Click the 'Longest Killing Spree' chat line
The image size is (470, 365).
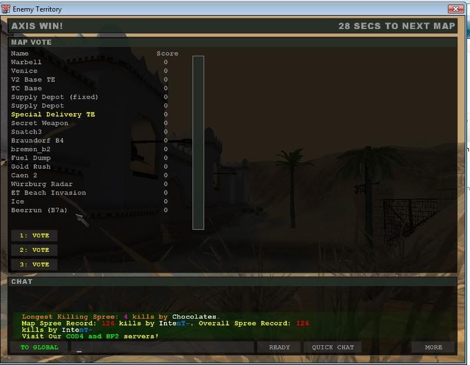[120, 317]
